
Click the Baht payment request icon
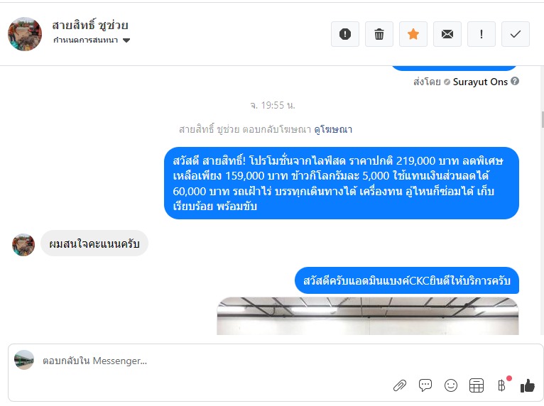[501, 385]
